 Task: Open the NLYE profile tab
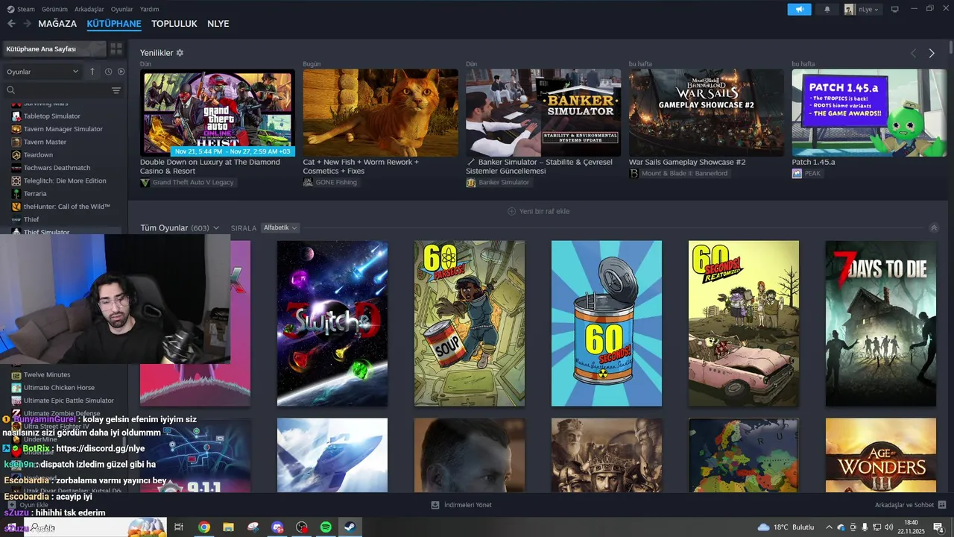tap(218, 24)
